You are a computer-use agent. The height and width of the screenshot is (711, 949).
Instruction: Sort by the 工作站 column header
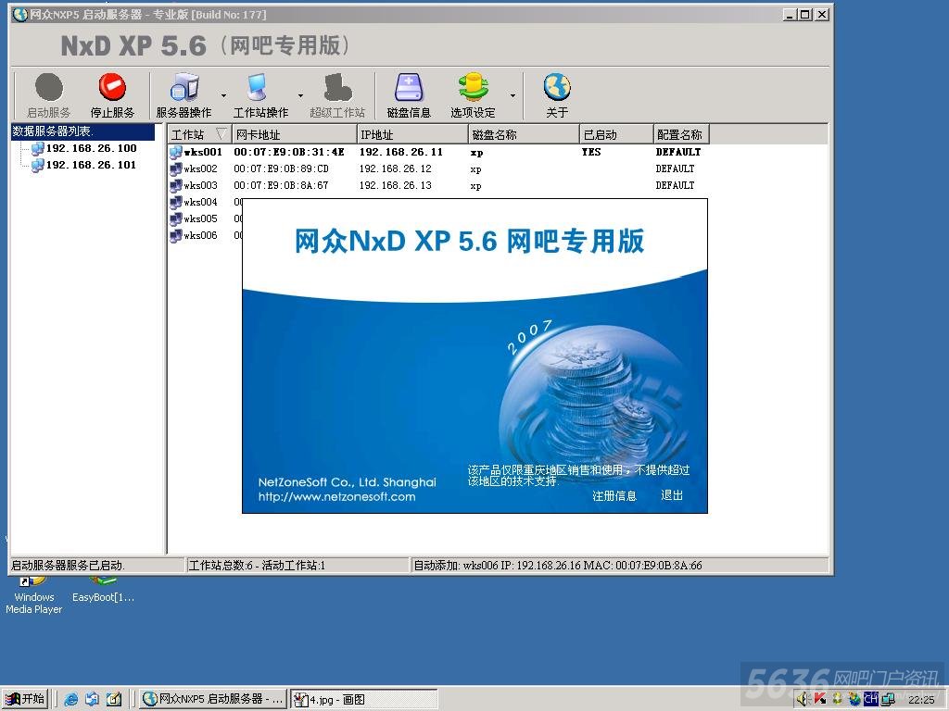click(x=199, y=134)
